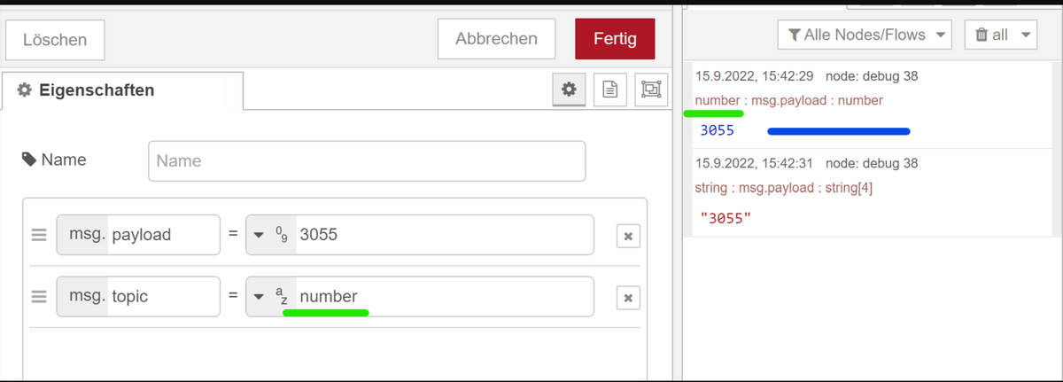Expand the clear 'all' dropdown arrow
Viewport: 1063px width, 382px height.
(x=1026, y=35)
